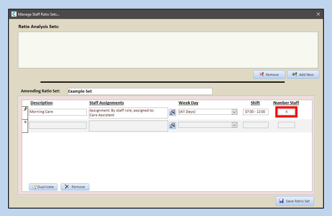Click the empty Ratio Analysis Sets list box

168,50
